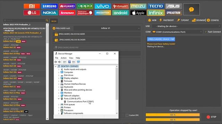The height and width of the screenshot is (124, 222).
Task: Open the Device Manager File menu
Action: tap(57, 58)
